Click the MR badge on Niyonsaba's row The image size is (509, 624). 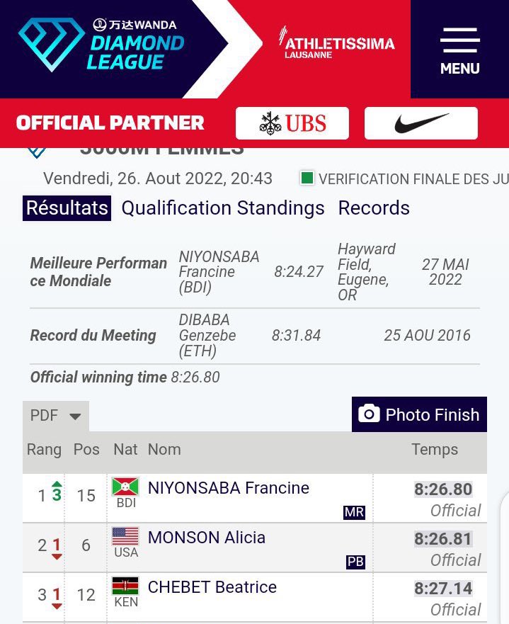pyautogui.click(x=354, y=512)
